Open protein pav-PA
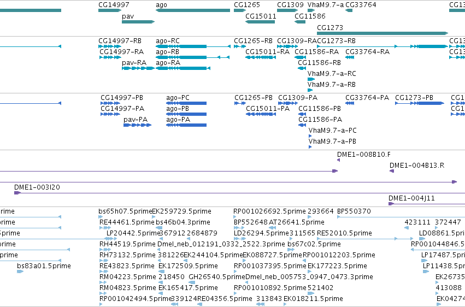Screen dimensions: 465x307 [x=136, y=120]
